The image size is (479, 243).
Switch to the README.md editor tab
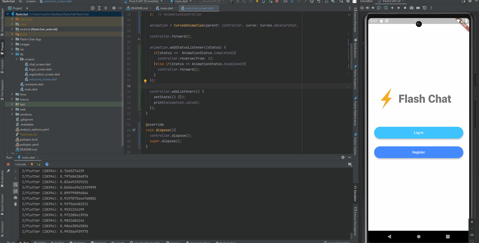click(x=139, y=8)
